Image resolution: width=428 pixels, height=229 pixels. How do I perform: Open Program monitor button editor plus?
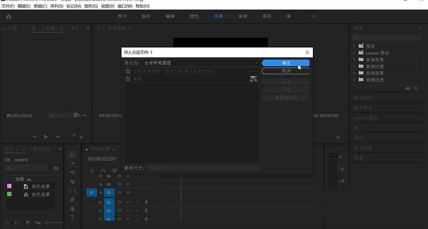coord(338,137)
